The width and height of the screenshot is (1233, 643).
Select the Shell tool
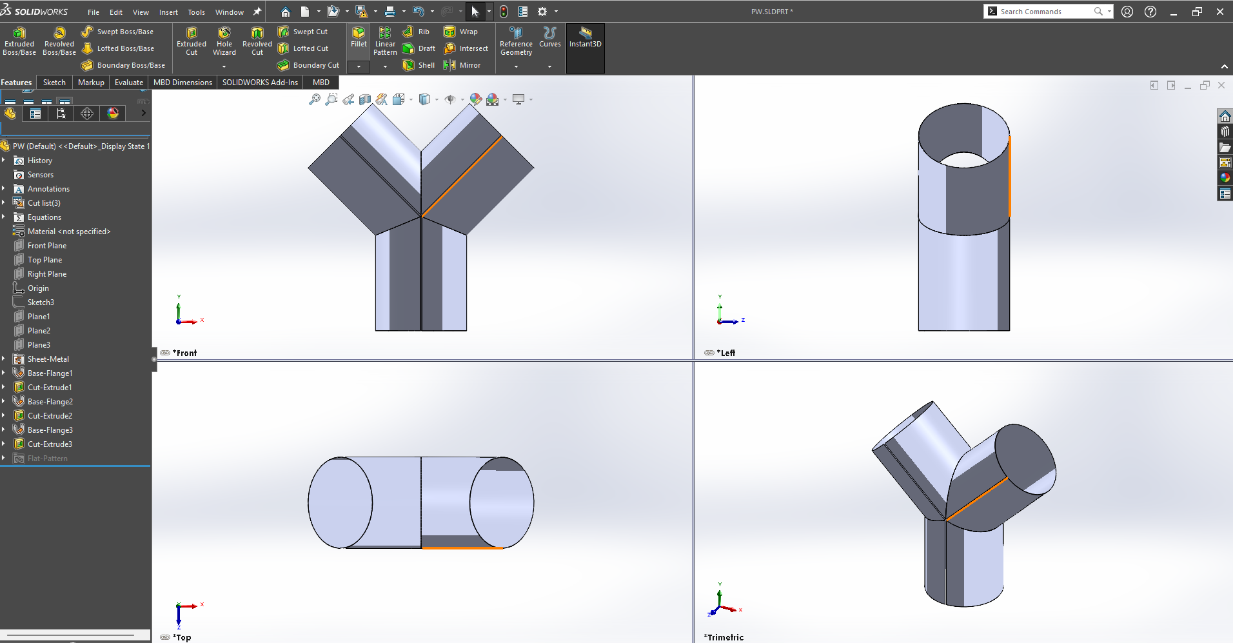pyautogui.click(x=419, y=65)
